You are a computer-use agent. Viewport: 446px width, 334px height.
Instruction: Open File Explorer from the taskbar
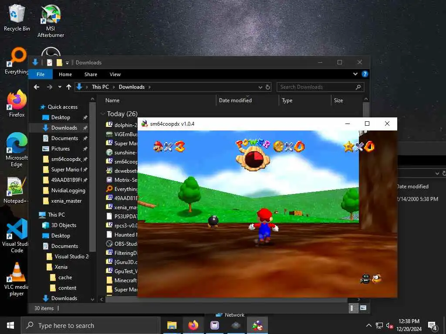[x=172, y=325]
